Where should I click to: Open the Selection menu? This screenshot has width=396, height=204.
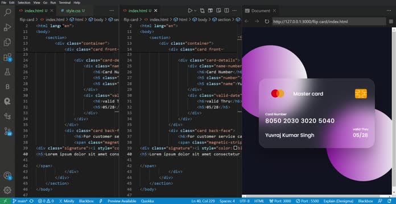pyautogui.click(x=24, y=2)
